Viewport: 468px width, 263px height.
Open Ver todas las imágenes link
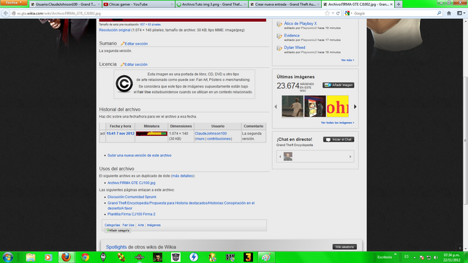337,123
